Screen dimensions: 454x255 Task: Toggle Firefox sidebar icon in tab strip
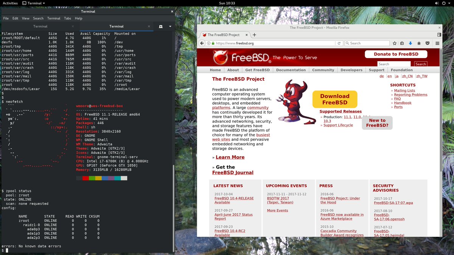click(439, 35)
